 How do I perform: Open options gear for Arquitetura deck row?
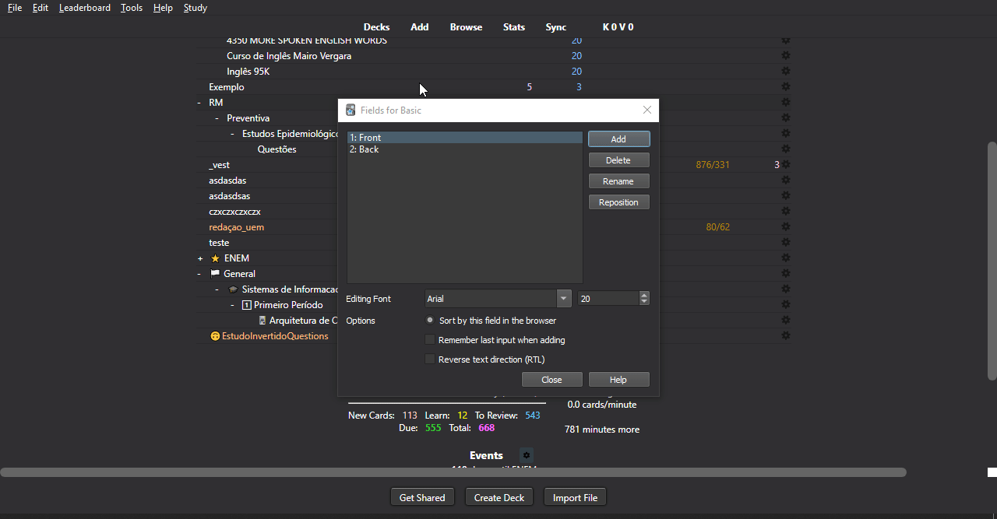786,321
